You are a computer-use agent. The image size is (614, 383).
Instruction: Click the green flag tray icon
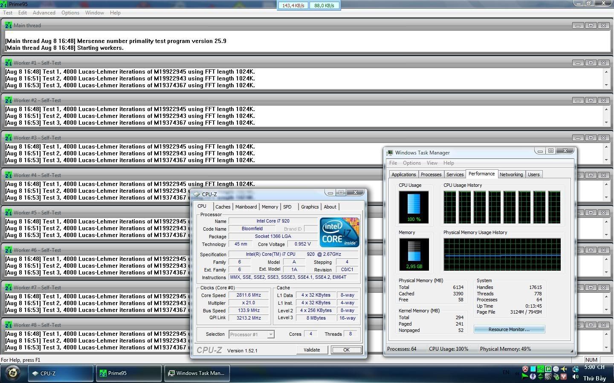(525, 377)
